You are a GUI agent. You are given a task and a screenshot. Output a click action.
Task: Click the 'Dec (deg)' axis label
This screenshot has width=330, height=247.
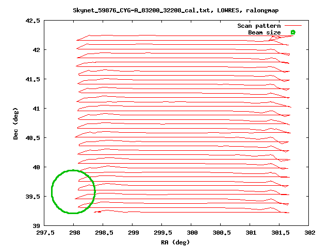tap(15, 123)
